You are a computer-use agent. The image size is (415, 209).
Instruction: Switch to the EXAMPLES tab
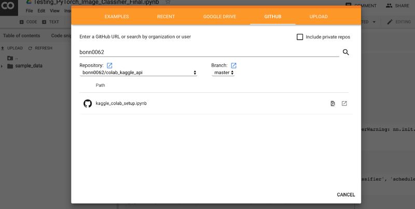(x=116, y=17)
